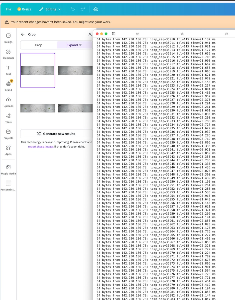Image resolution: width=235 pixels, height=300 pixels.
Task: Click the terminal line with time=34.286 ms
Action: pos(156,135)
